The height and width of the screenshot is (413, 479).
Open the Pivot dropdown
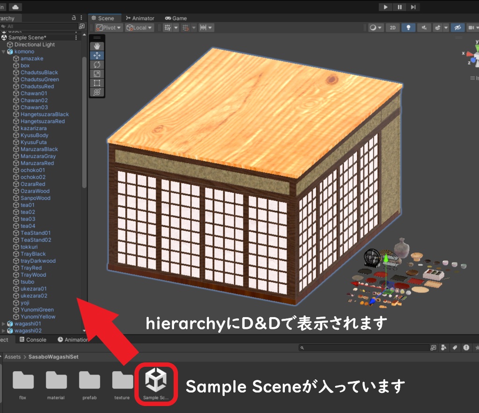109,28
